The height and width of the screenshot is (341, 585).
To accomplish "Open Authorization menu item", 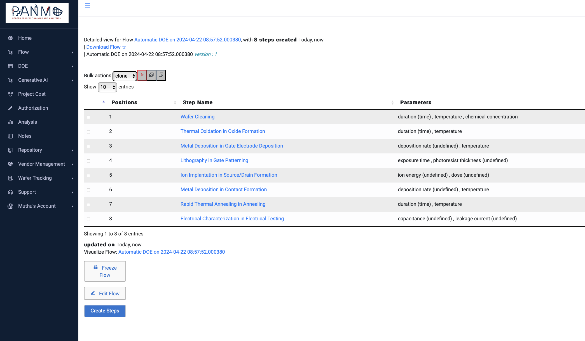I will pos(33,108).
